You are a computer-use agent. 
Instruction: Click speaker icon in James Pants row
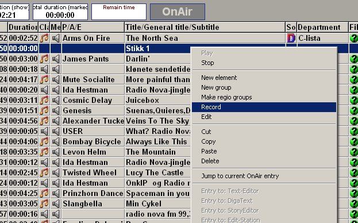[x=56, y=59]
